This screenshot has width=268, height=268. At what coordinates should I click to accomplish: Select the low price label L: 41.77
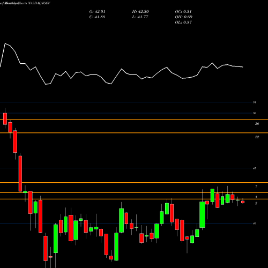tap(140, 17)
